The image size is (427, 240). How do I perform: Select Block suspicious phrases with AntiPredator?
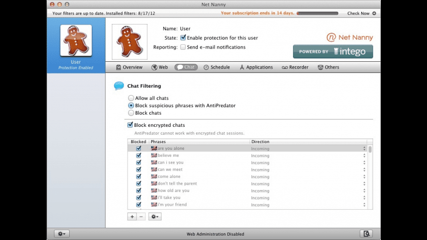(131, 105)
